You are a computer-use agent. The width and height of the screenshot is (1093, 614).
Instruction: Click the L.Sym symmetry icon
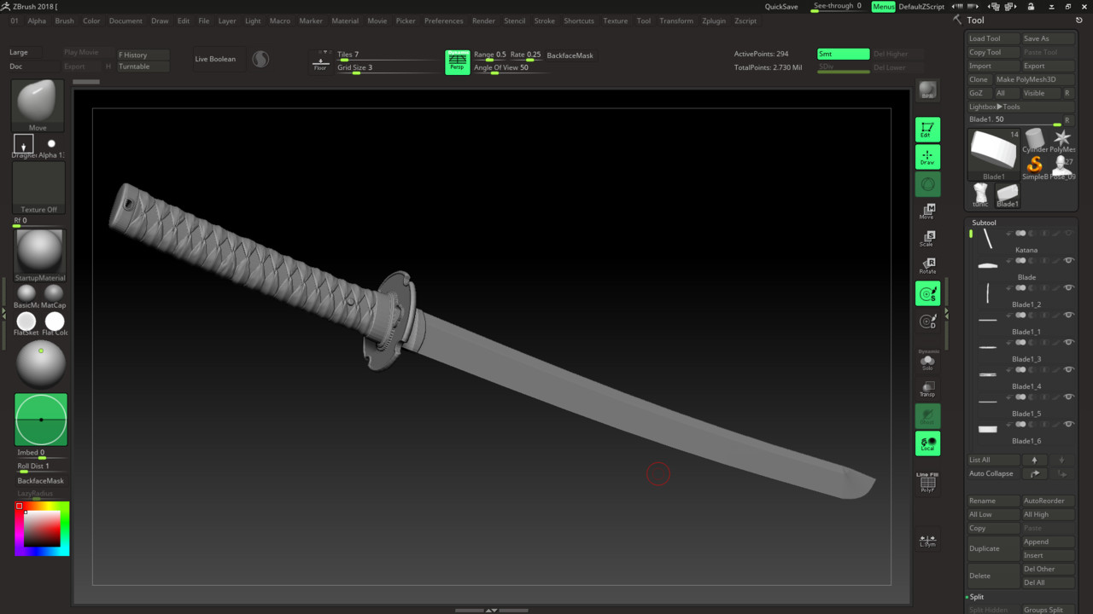click(x=927, y=541)
